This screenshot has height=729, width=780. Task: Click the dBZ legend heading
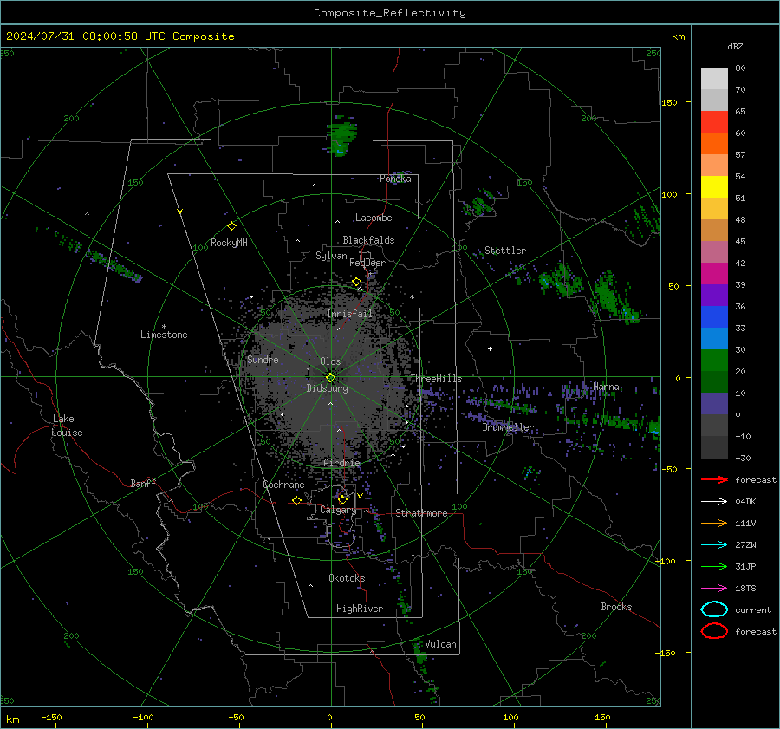[735, 46]
